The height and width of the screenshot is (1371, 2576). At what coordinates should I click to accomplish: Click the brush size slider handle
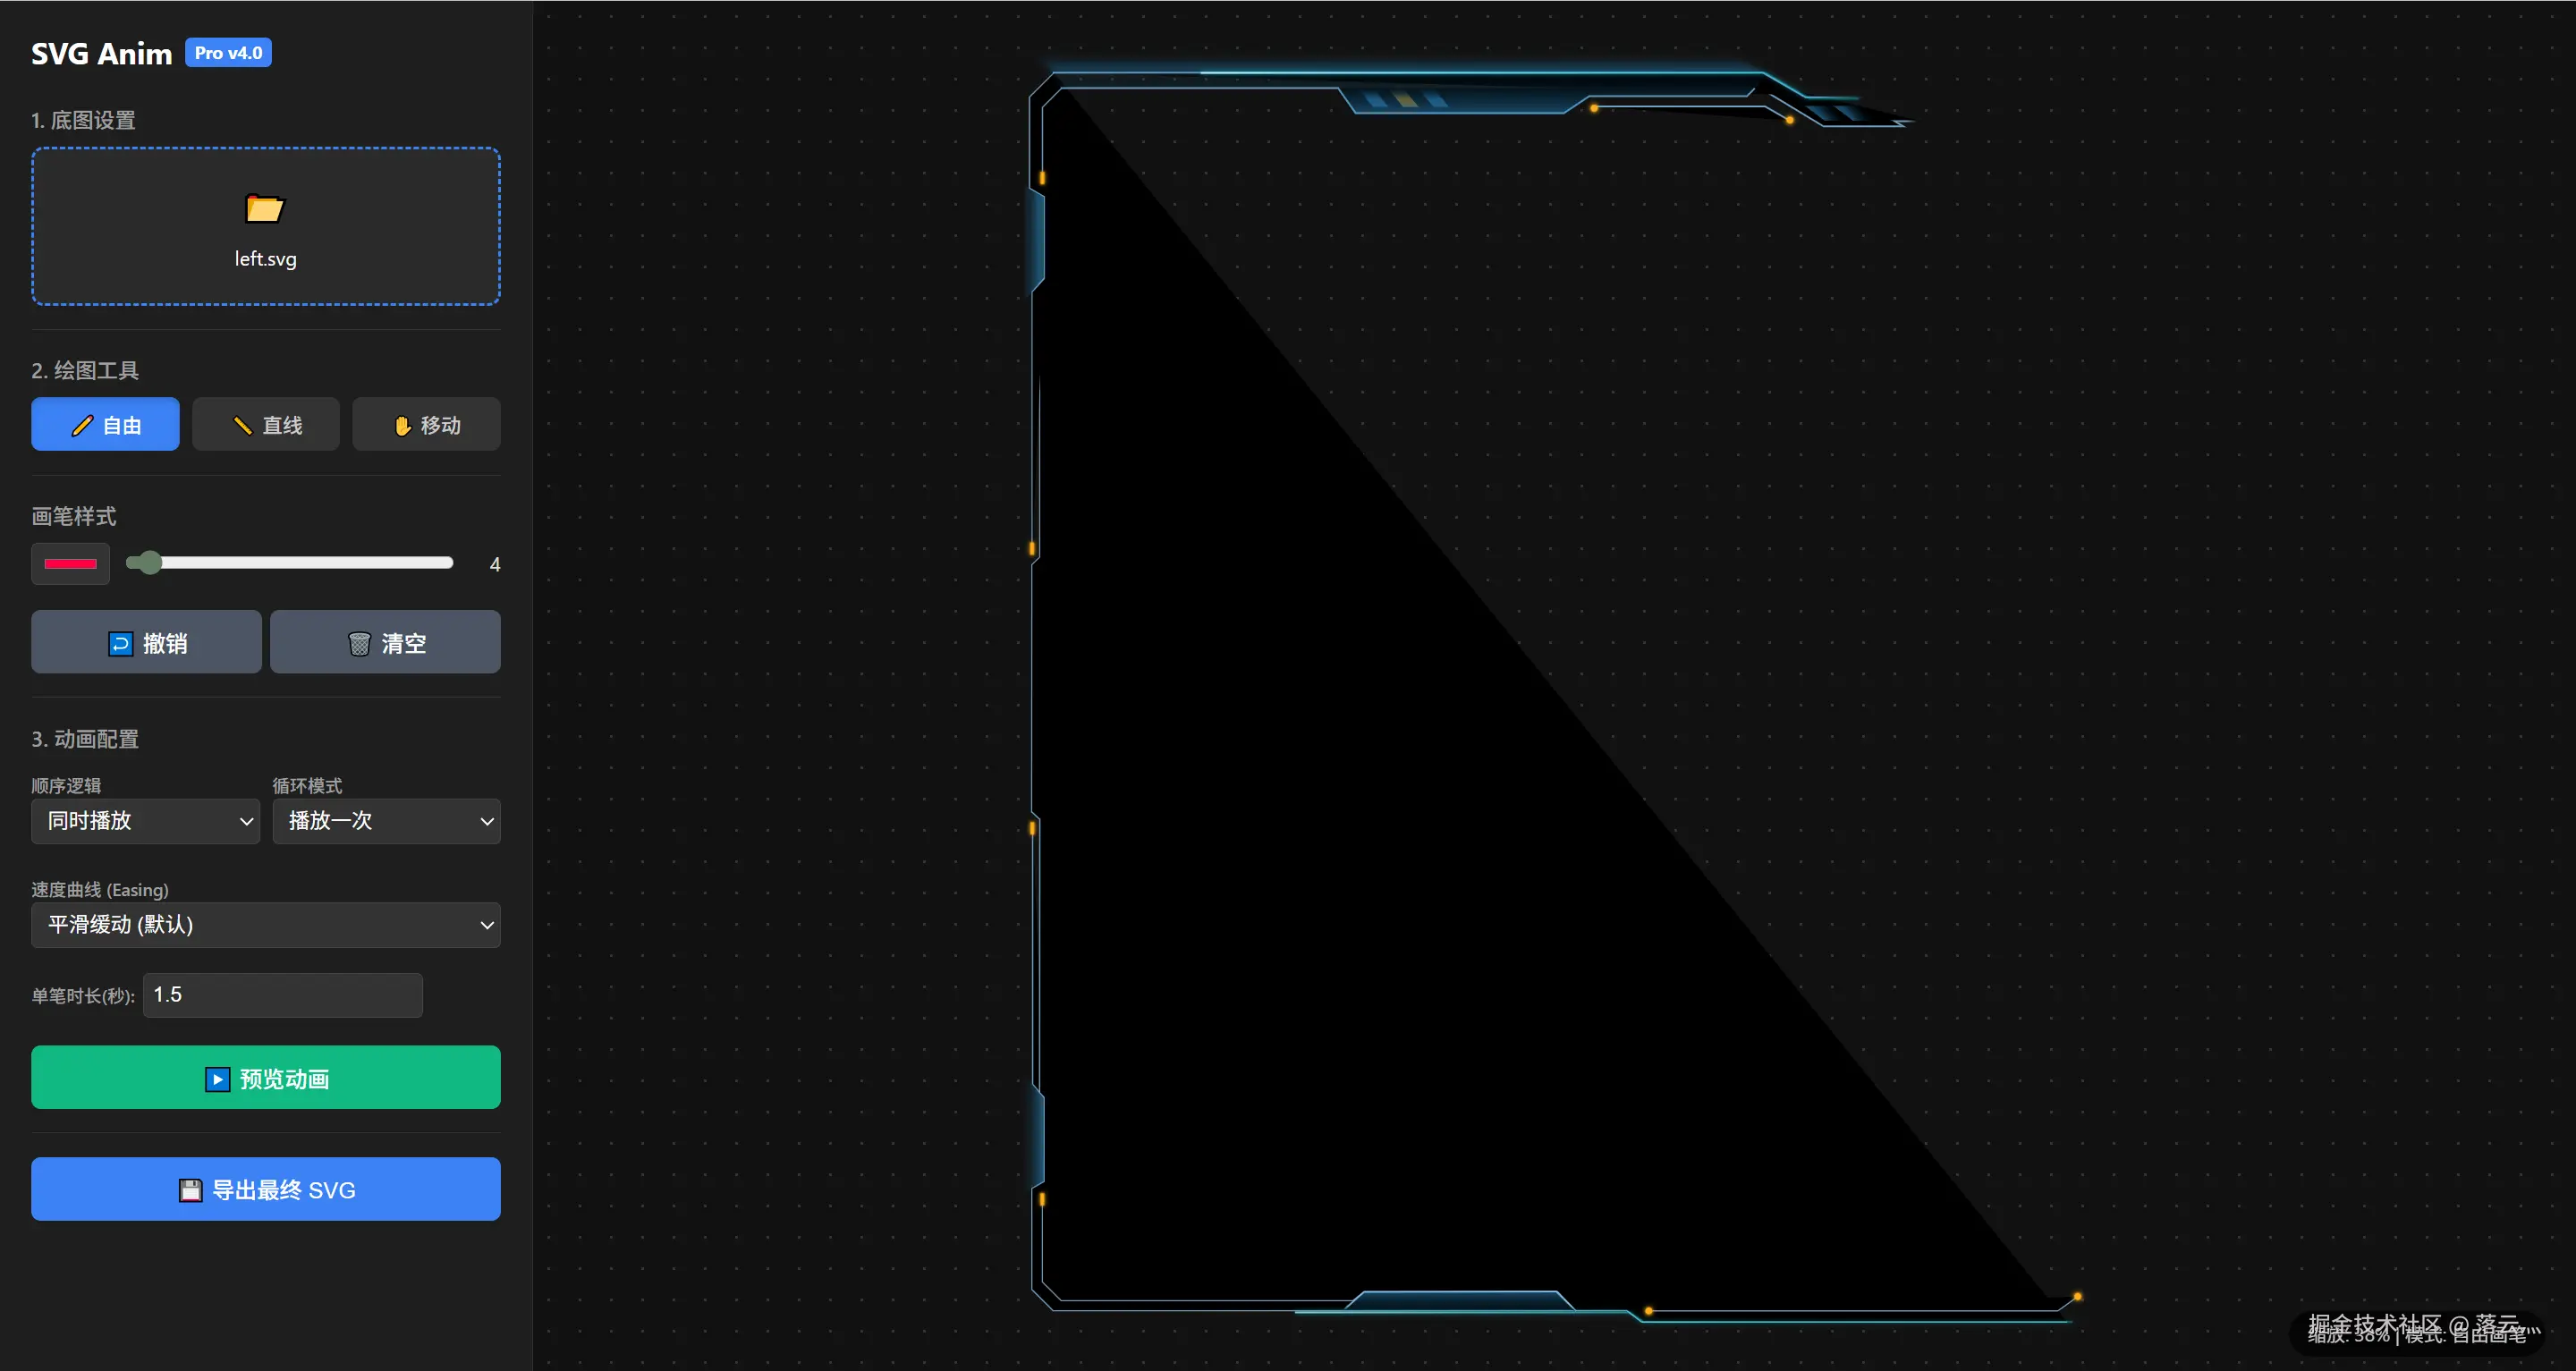pos(149,563)
